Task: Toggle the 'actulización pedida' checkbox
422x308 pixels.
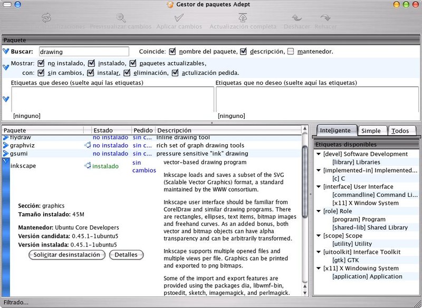Action: (175, 73)
